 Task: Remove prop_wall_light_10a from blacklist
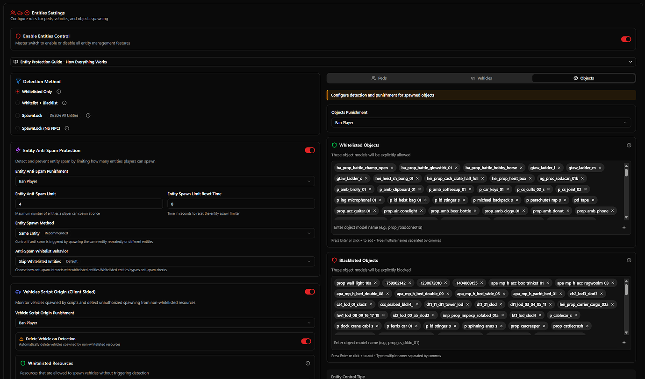click(x=375, y=283)
